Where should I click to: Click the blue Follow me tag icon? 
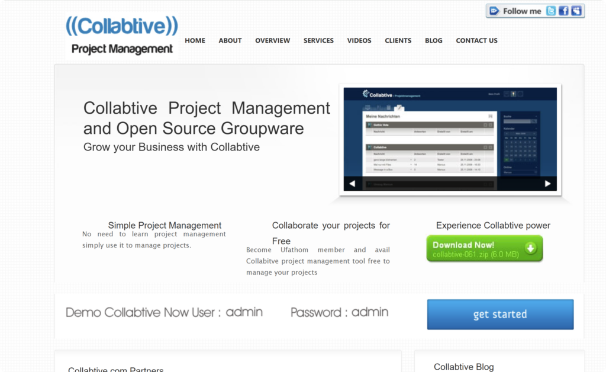tap(494, 11)
